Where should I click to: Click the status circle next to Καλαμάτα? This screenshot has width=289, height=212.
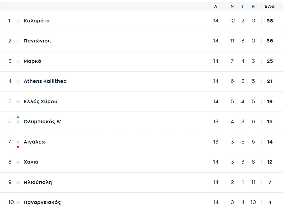tap(18, 21)
